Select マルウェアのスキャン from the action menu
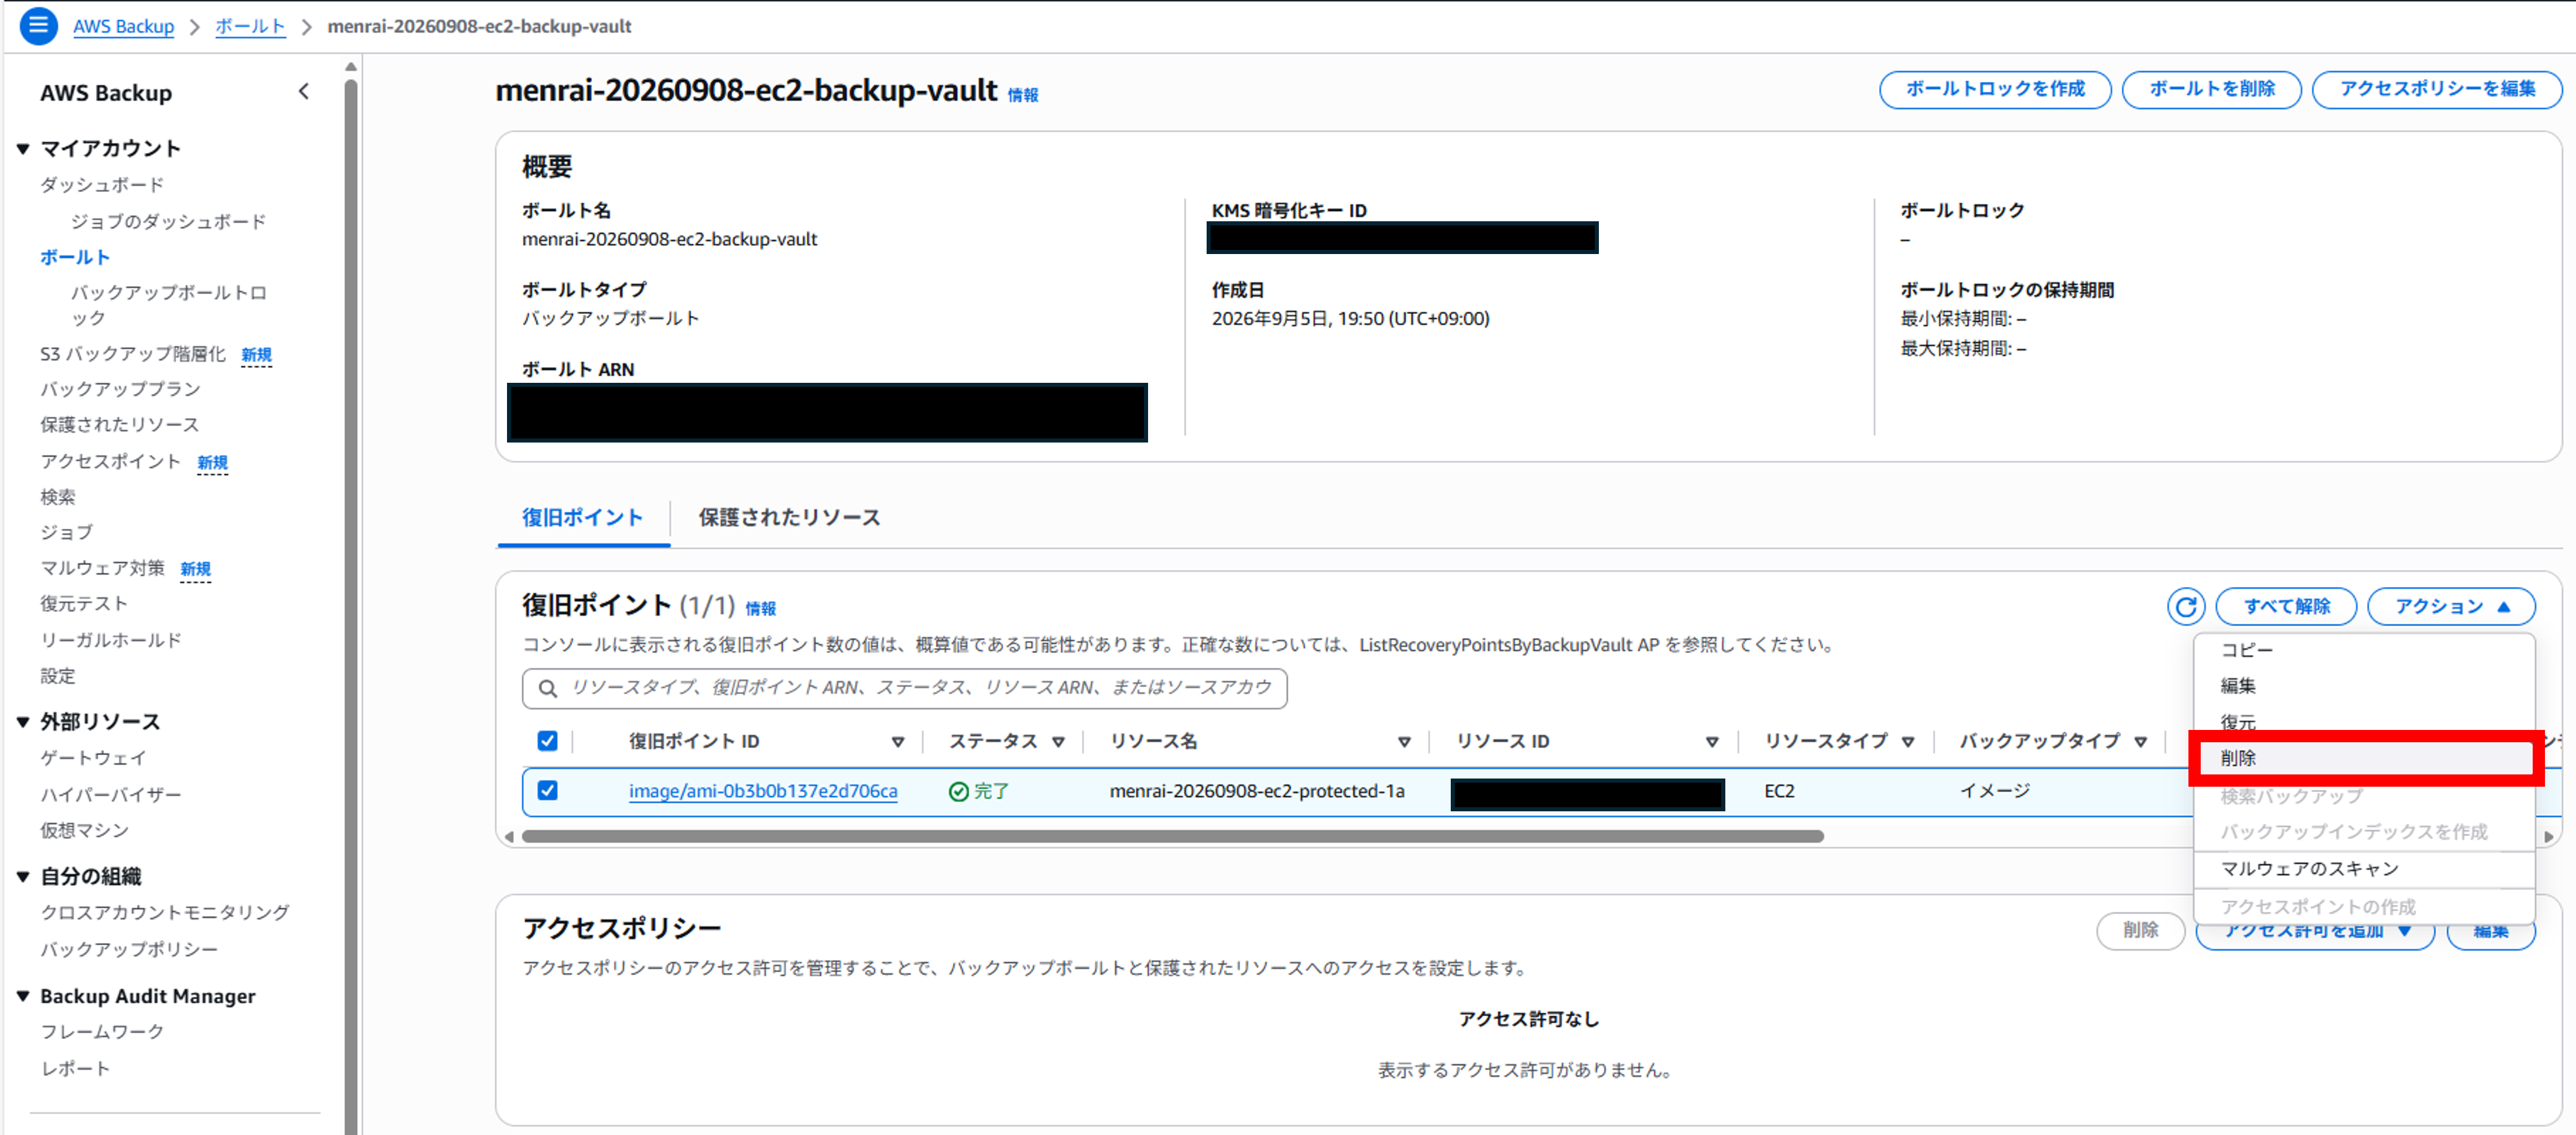 click(2364, 869)
